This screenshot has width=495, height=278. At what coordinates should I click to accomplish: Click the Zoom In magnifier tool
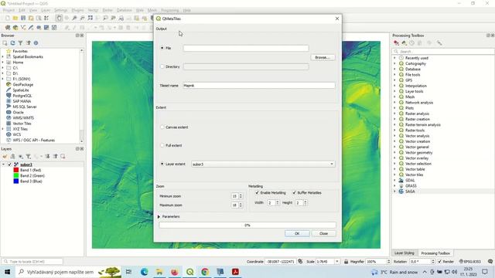74,19
